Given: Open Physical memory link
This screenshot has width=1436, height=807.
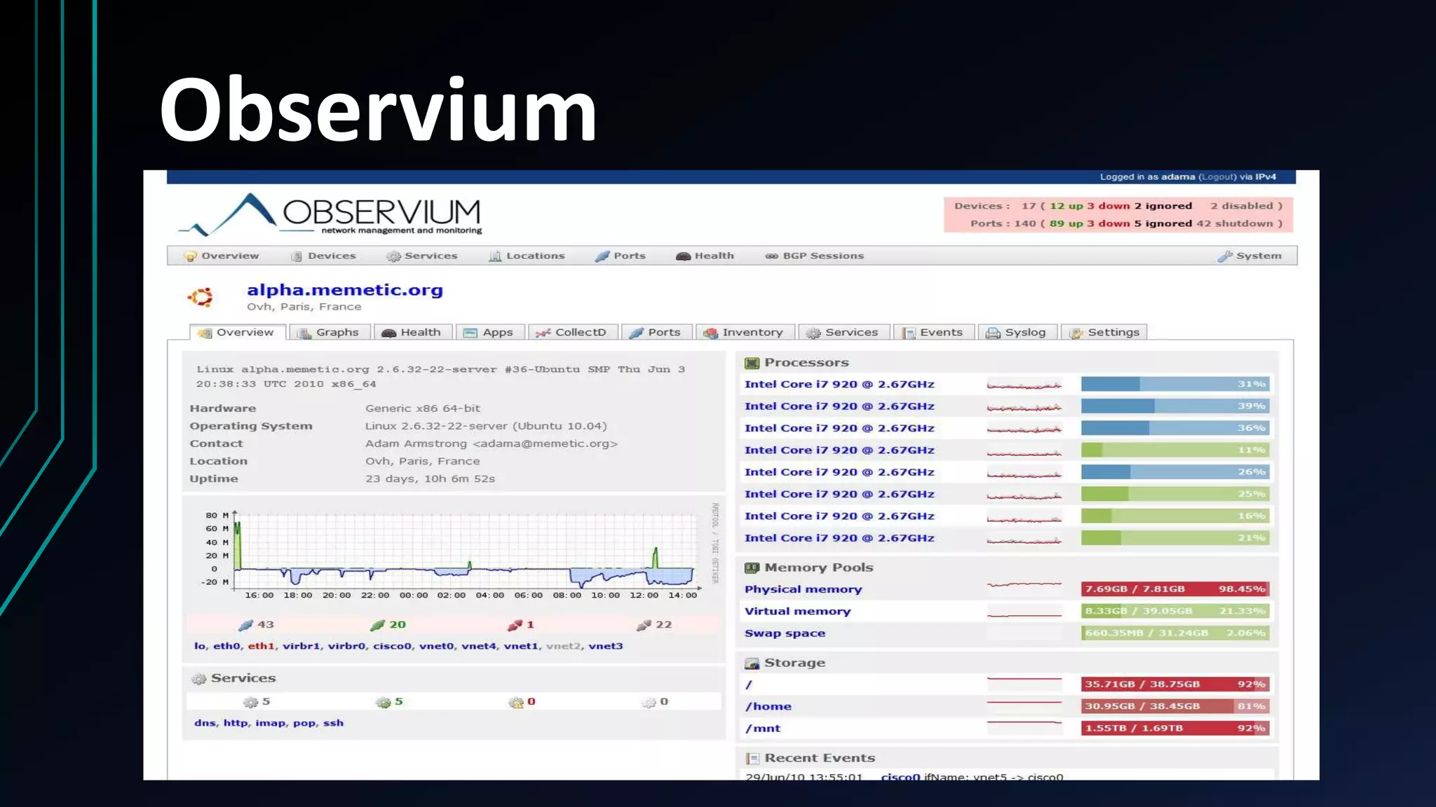Looking at the screenshot, I should pos(803,589).
